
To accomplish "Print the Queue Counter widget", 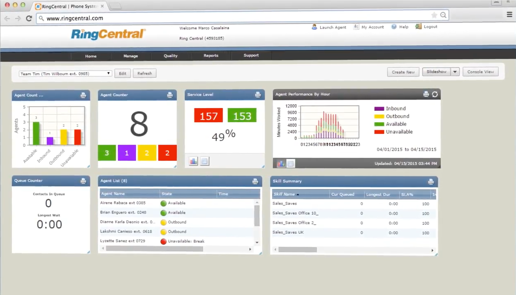I will pos(83,181).
